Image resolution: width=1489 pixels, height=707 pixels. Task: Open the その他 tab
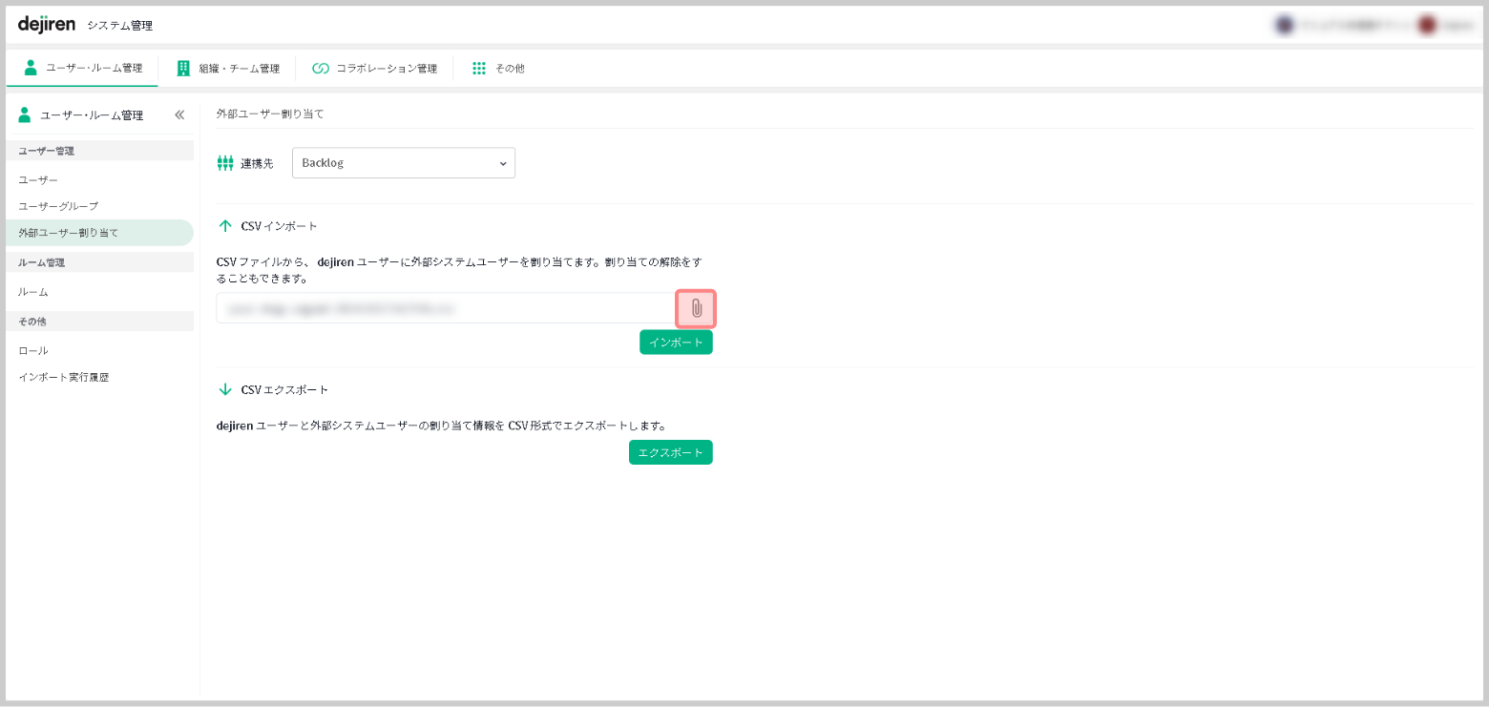[x=498, y=68]
